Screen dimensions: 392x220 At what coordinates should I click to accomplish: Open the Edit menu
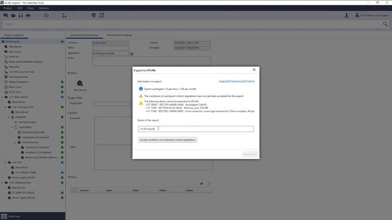[x=20, y=8]
